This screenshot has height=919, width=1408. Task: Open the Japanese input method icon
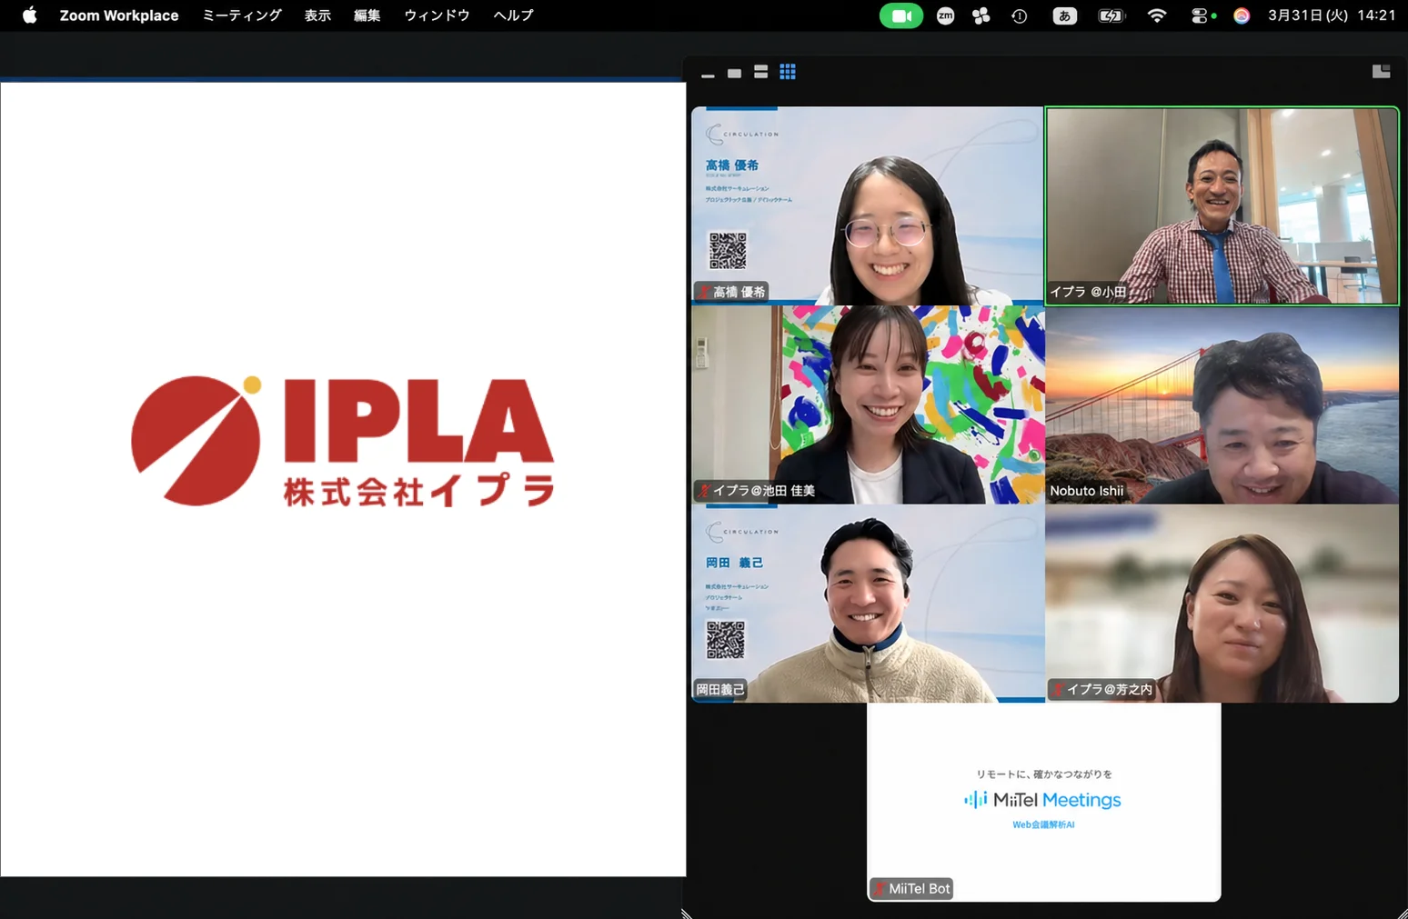point(1064,15)
